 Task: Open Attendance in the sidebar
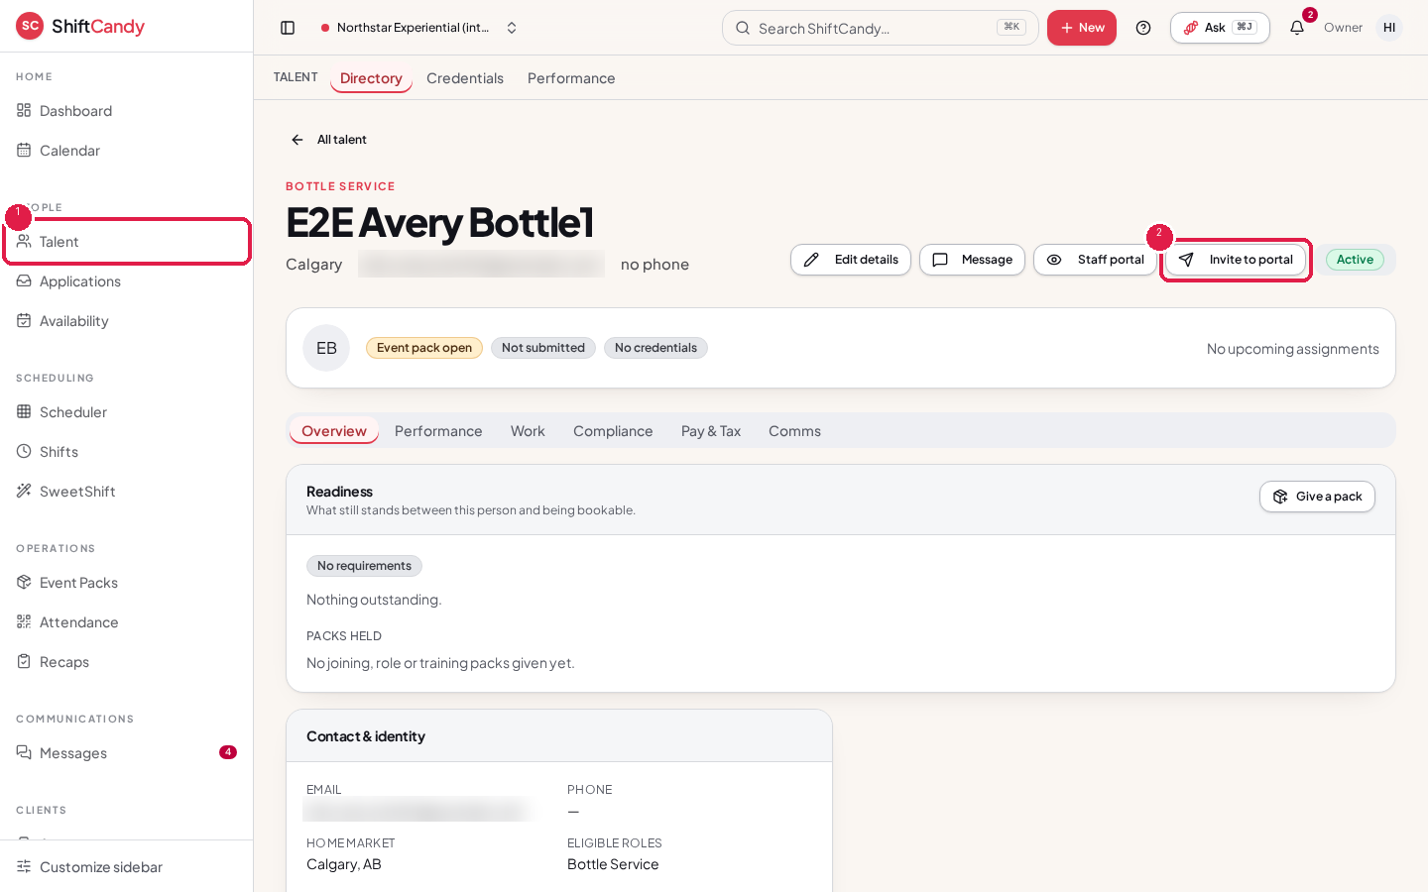(x=127, y=622)
